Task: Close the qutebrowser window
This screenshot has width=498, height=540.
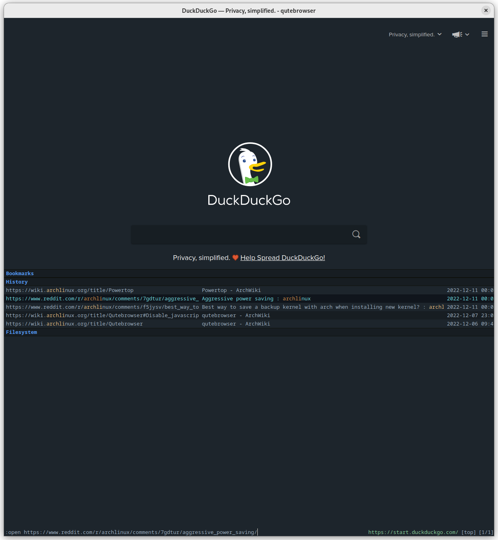Action: point(486,10)
